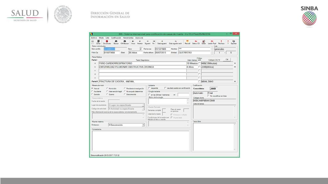Open the Lote menu
328x184 pixels.
click(x=107, y=38)
